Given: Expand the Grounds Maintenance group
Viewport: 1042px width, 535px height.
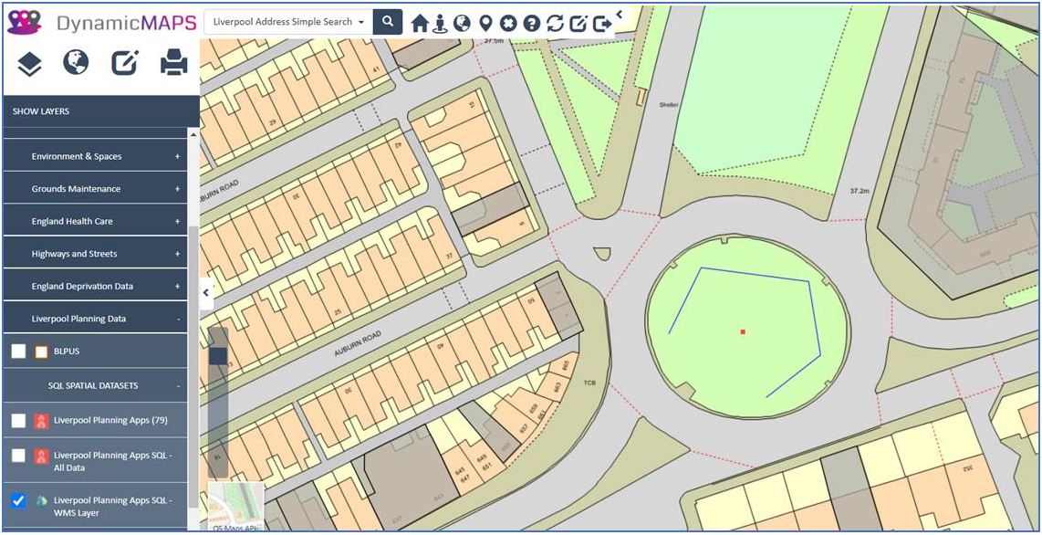Looking at the screenshot, I should point(97,189).
